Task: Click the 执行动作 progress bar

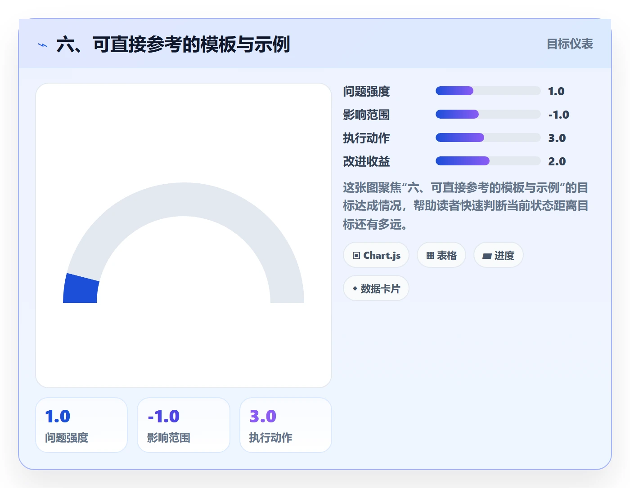Action: click(x=488, y=138)
